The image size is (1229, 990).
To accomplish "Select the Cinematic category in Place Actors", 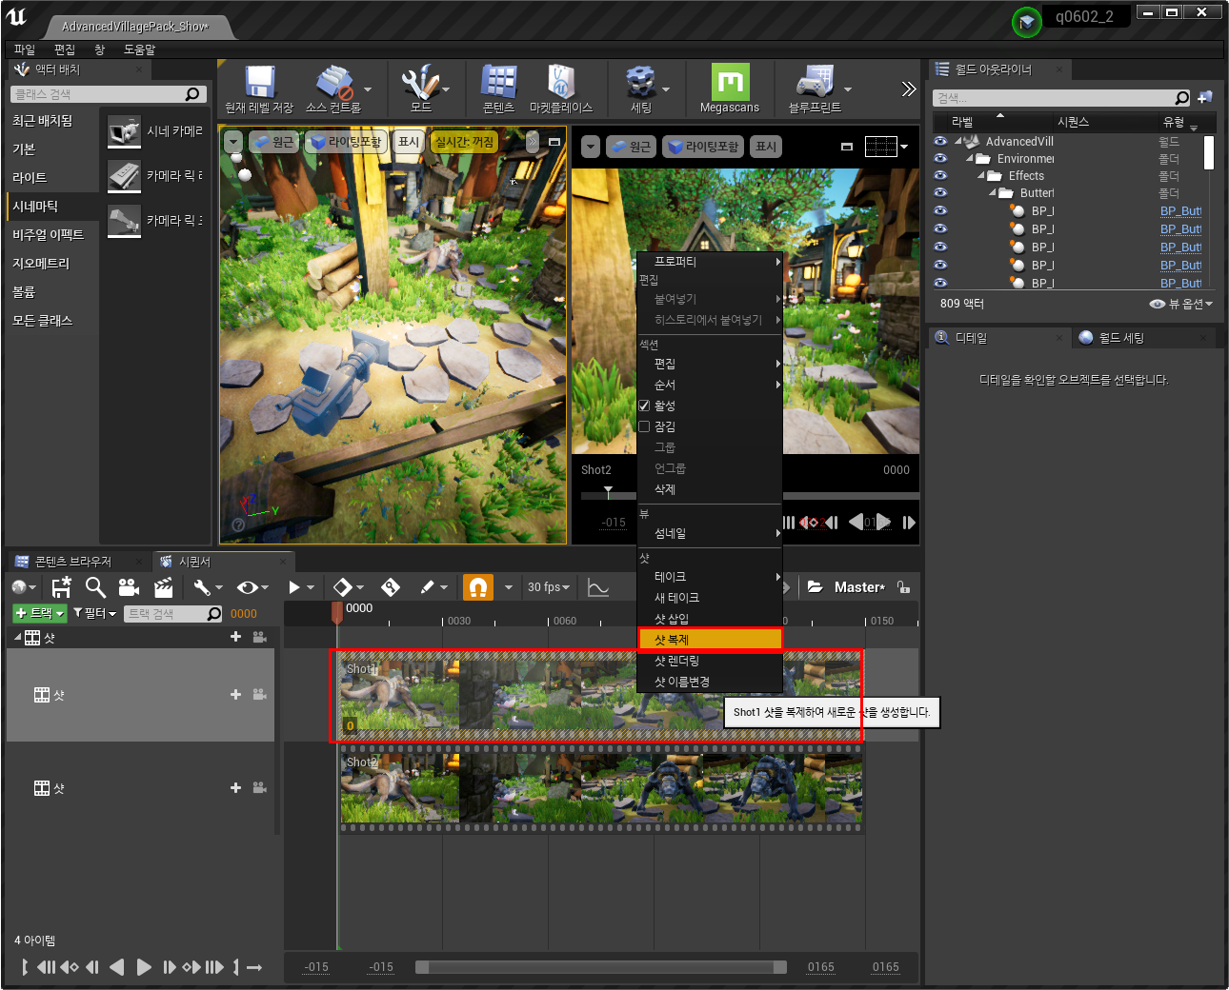I will tap(52, 206).
